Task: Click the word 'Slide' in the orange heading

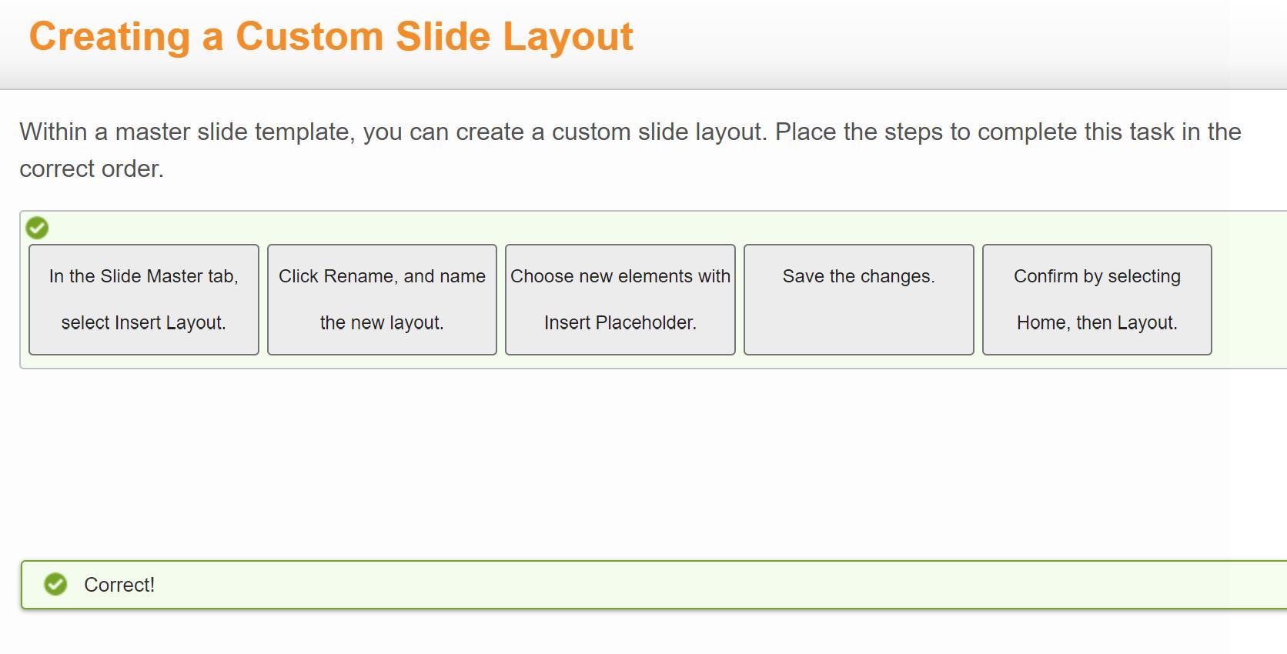Action: 443,37
